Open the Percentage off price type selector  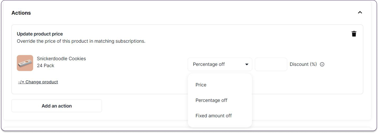click(220, 64)
